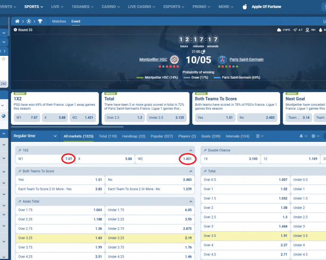The height and width of the screenshot is (260, 326).
Task: Open the LIVE CASINO menu
Action: click(142, 7)
